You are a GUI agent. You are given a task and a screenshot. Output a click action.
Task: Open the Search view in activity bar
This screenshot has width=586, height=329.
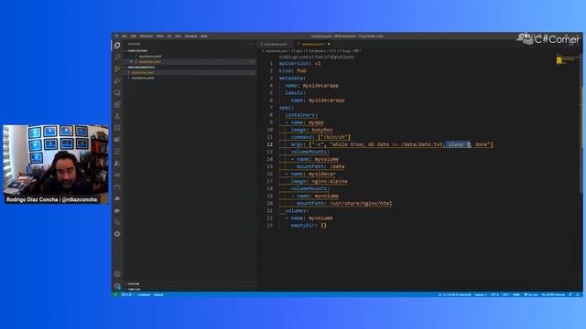click(117, 57)
